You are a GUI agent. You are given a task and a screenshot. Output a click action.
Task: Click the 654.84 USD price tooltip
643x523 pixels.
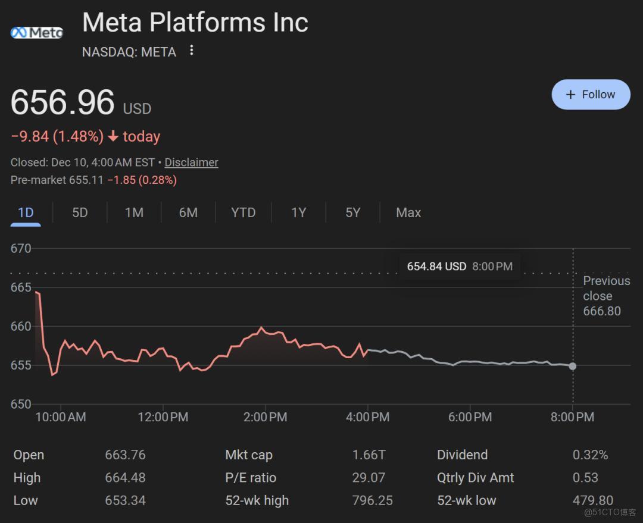tap(459, 267)
